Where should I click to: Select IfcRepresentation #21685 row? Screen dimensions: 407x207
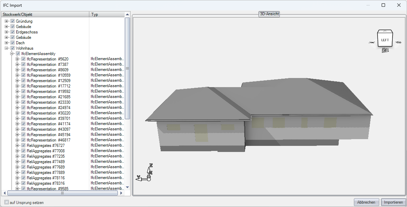point(49,97)
